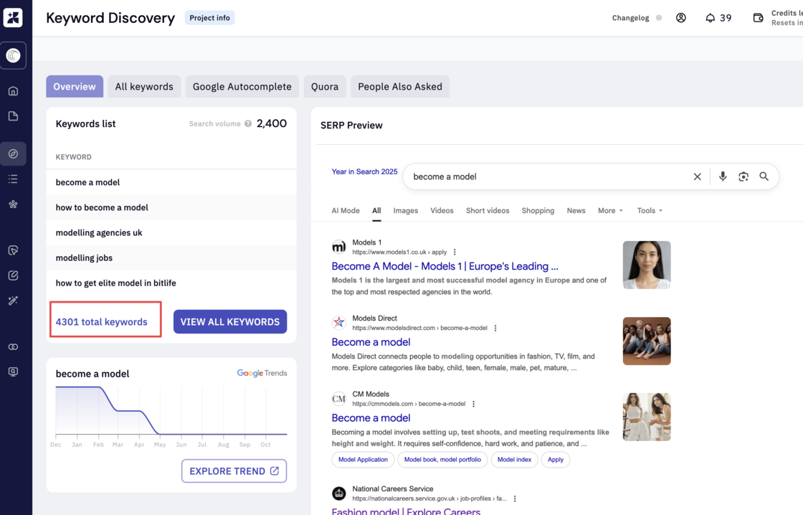Click the Model index sitelink chip
This screenshot has height=515, width=803.
click(514, 460)
